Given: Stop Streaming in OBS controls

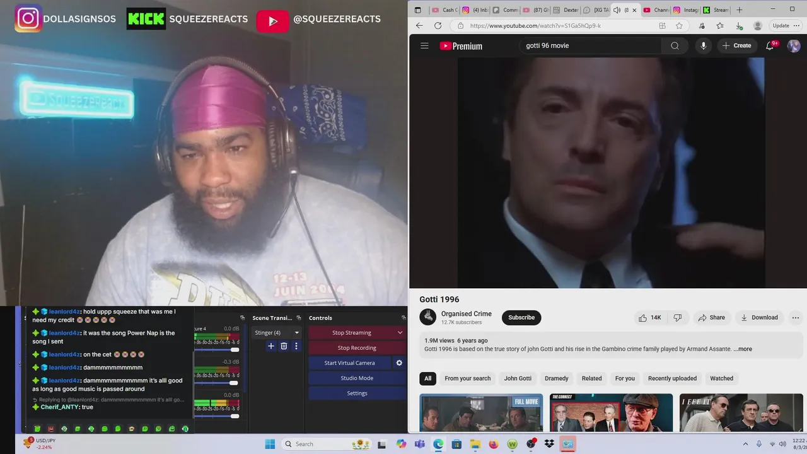Looking at the screenshot, I should [x=352, y=333].
